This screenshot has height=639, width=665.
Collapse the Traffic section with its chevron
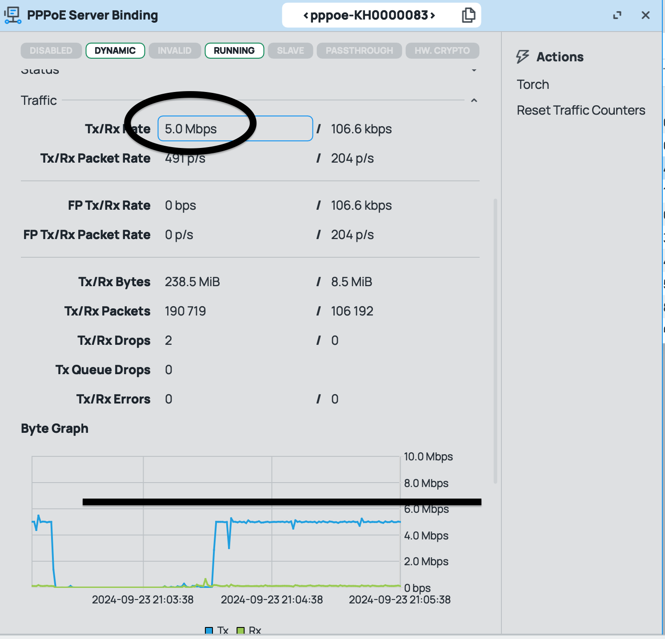click(x=474, y=100)
